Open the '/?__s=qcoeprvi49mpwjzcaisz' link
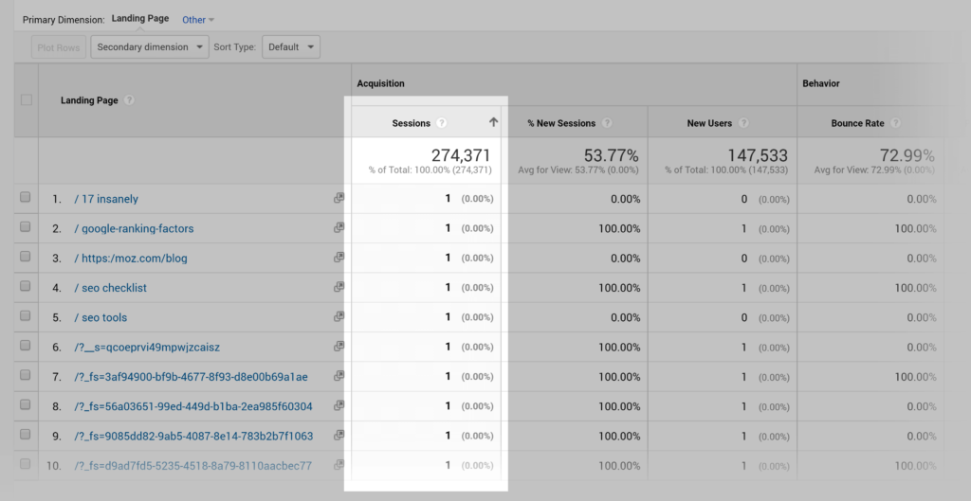 [147, 348]
